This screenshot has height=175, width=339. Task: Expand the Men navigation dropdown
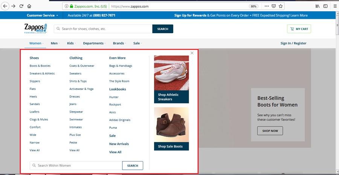55,43
